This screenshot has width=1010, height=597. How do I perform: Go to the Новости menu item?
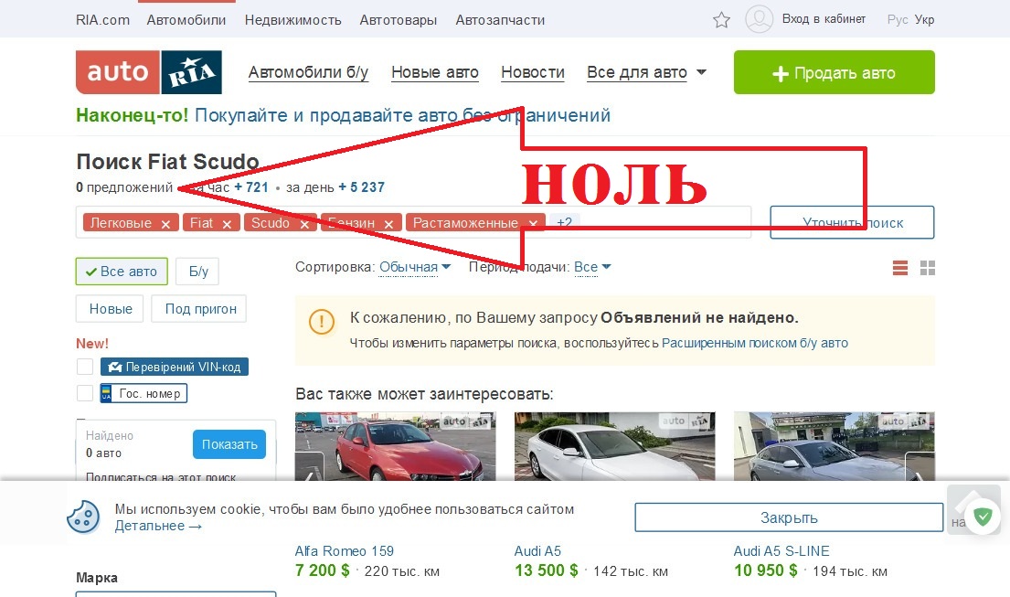pos(533,72)
